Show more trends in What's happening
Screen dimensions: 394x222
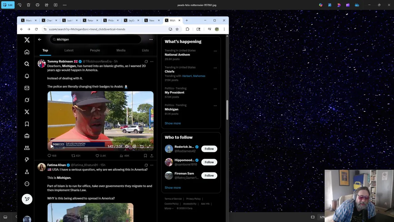pos(173,123)
